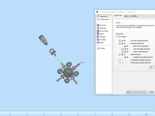Click 'bad contours detected' diagnostic text
This screenshot has height=116, width=155.
[141, 46]
